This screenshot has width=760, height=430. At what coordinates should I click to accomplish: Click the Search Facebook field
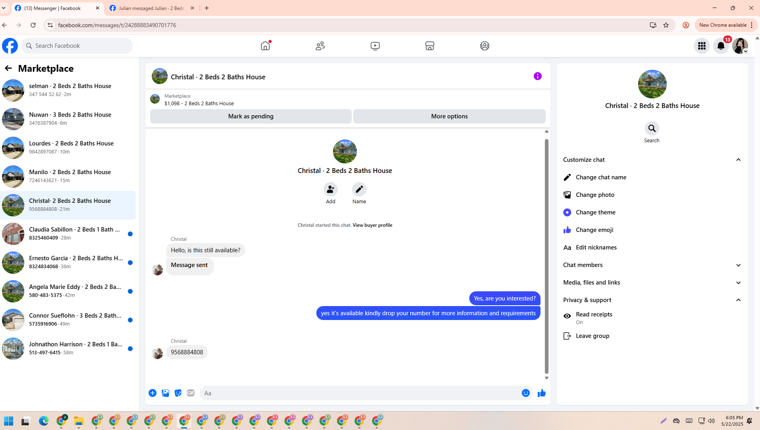tap(77, 46)
